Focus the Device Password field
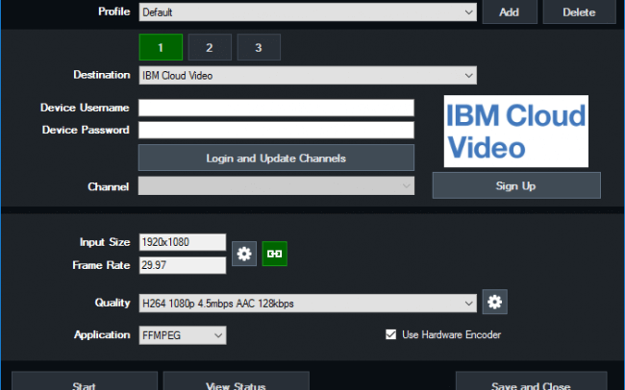625x390 pixels. pos(276,130)
